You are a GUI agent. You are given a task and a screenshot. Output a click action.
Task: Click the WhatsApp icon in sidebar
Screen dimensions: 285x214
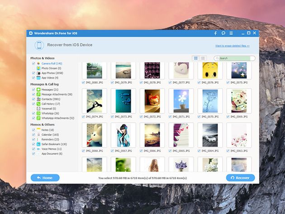coord(38,113)
